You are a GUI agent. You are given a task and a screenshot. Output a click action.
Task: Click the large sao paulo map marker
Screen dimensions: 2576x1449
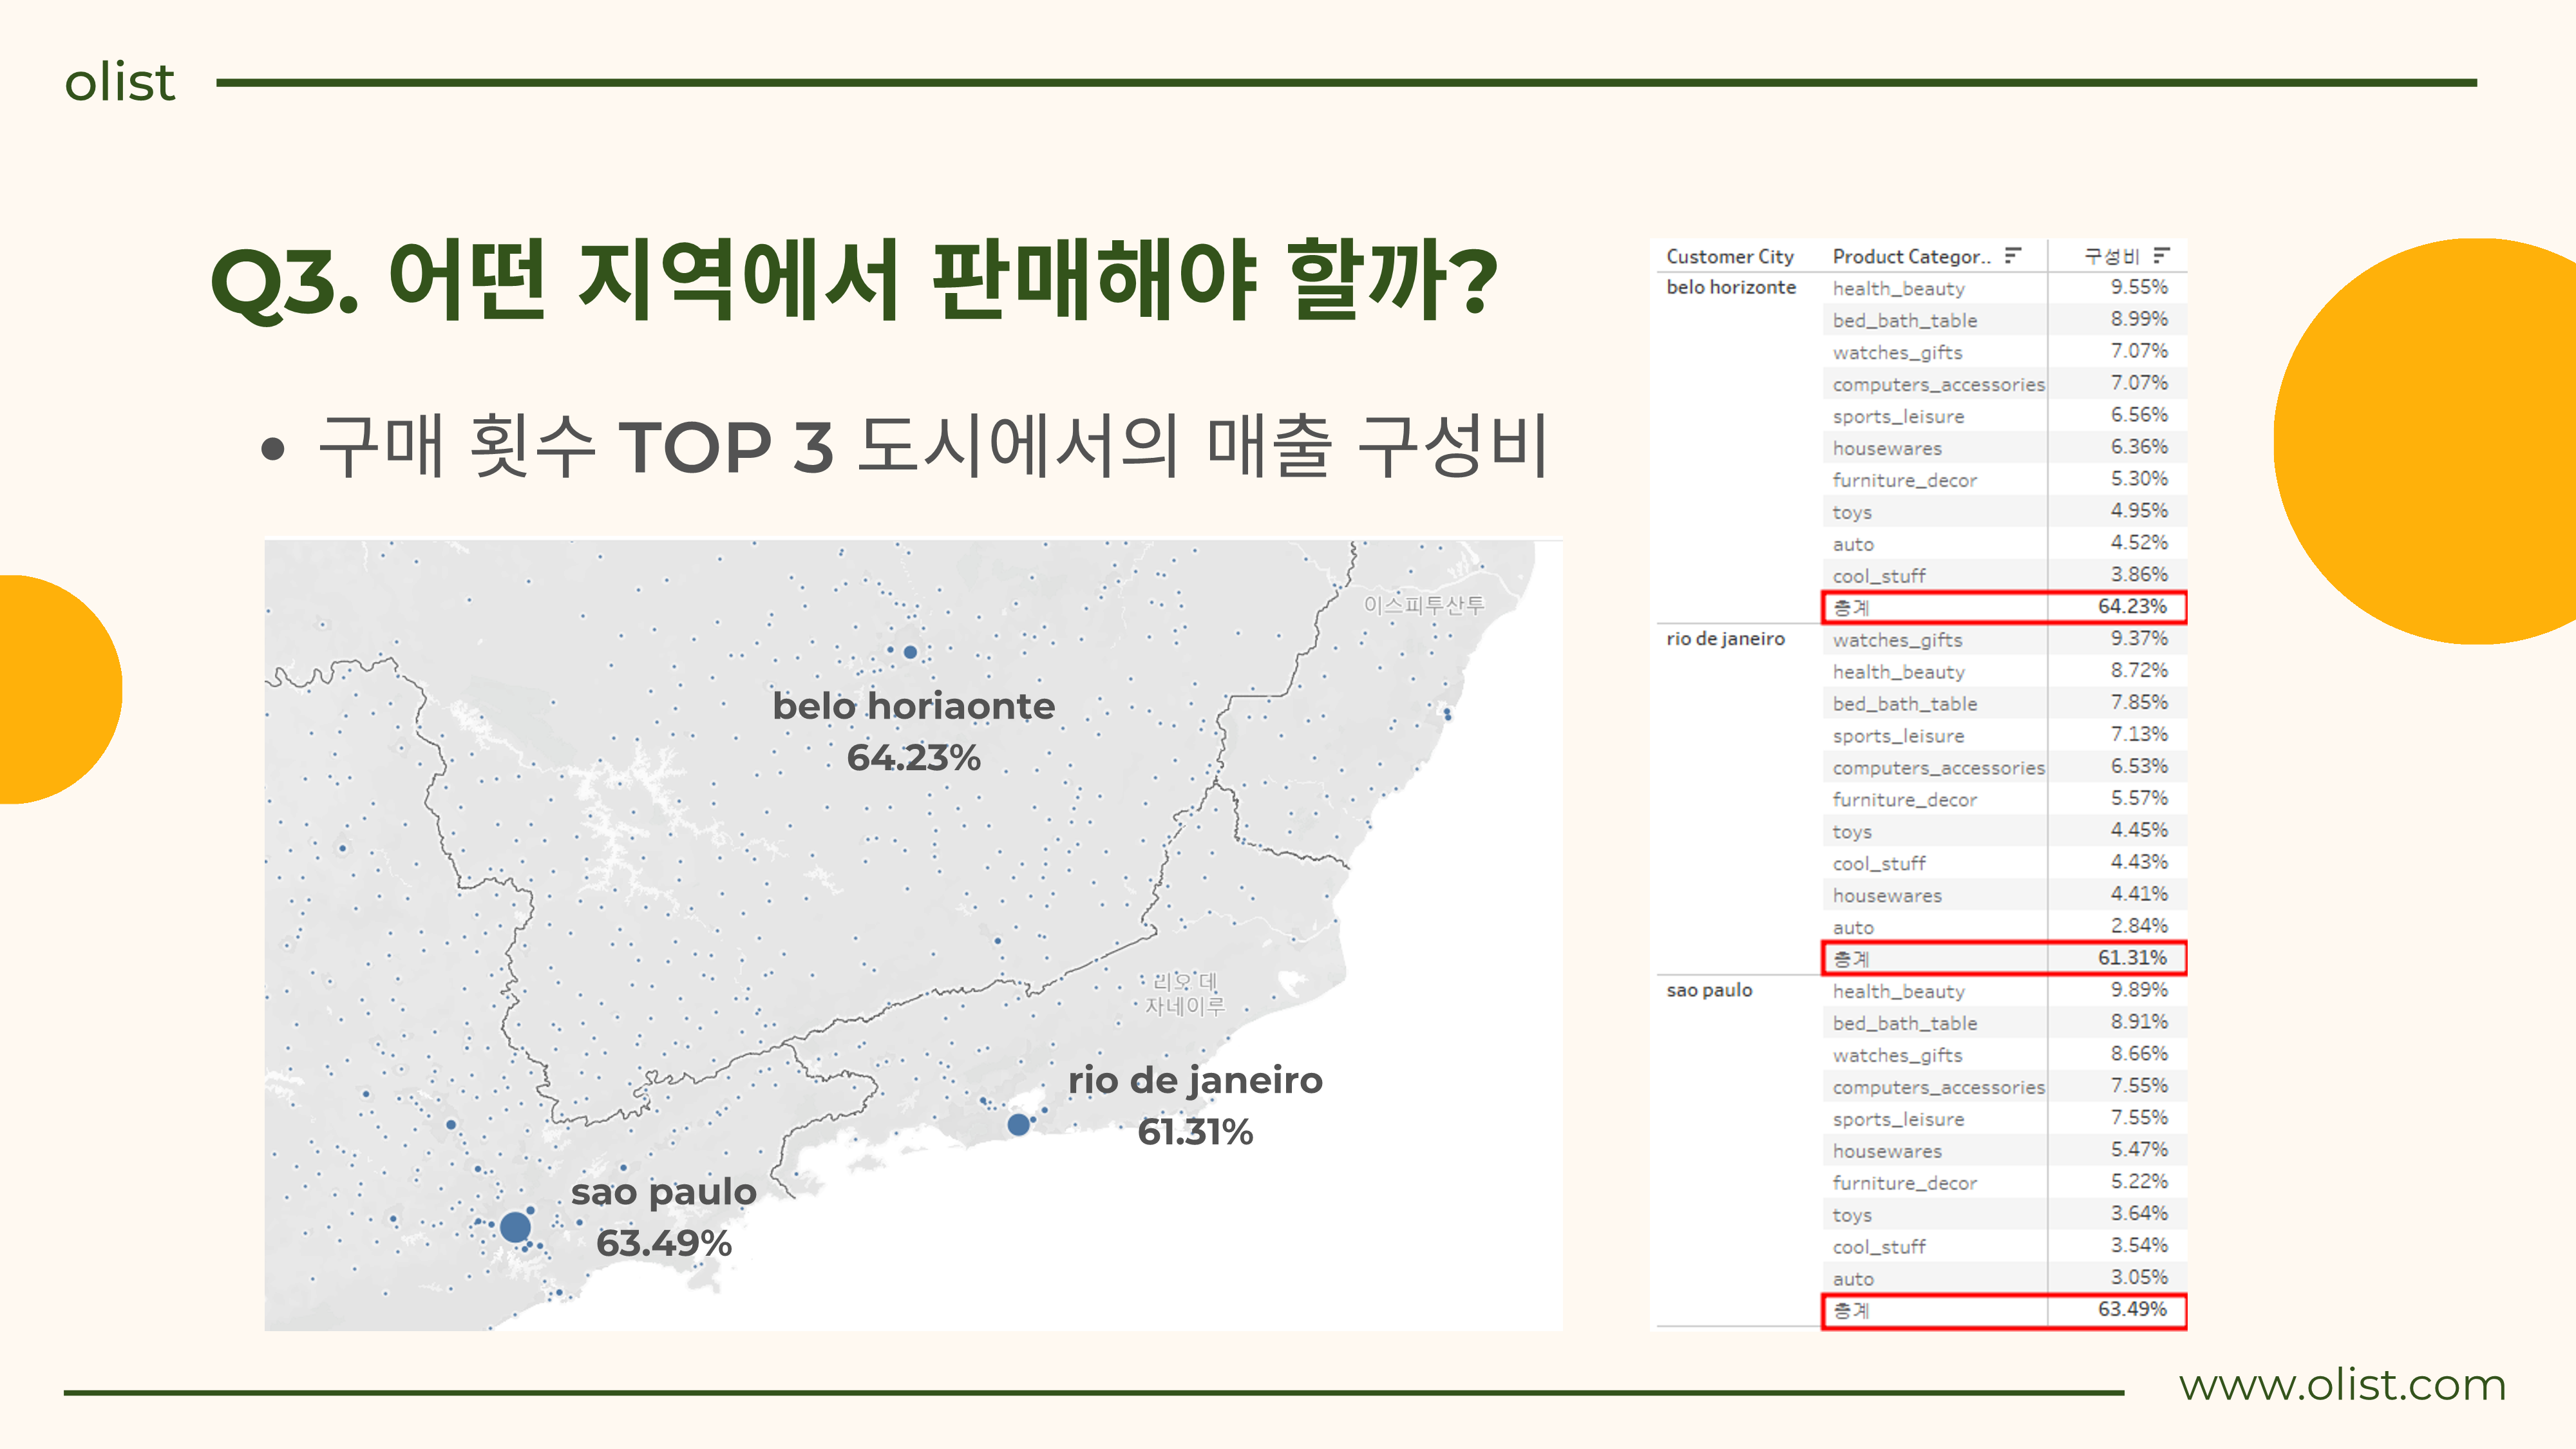tap(514, 1227)
